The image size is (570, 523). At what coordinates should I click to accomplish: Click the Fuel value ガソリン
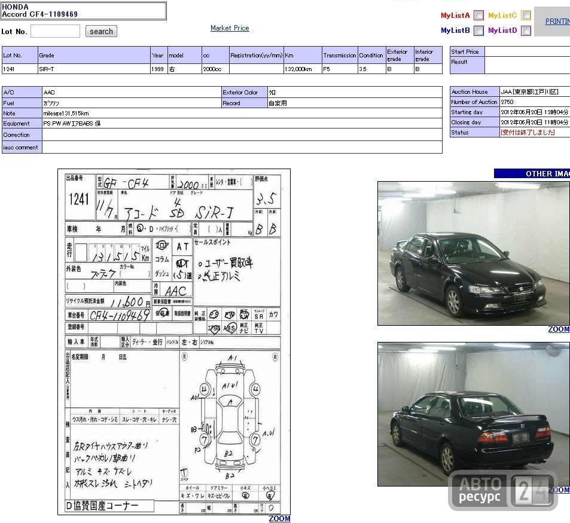(51, 103)
